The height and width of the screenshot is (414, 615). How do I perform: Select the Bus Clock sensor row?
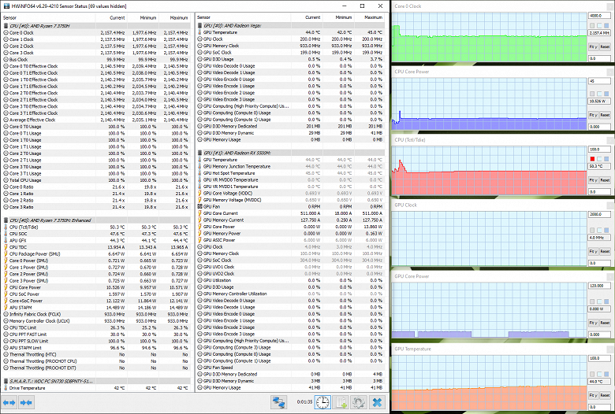96,60
